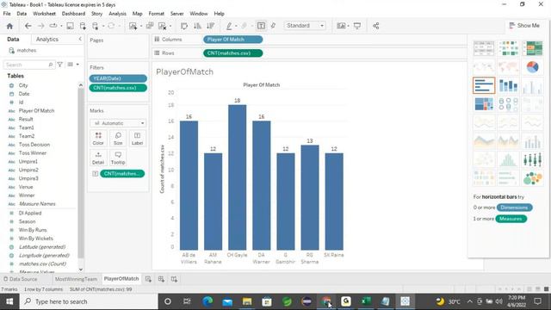
Task: Select CNT(matches.csv) label pill in Marks
Action: (x=122, y=174)
